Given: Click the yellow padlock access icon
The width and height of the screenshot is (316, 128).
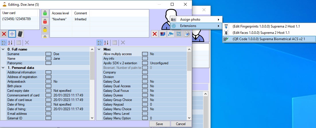Looking at the screenshot, I should (45, 30).
